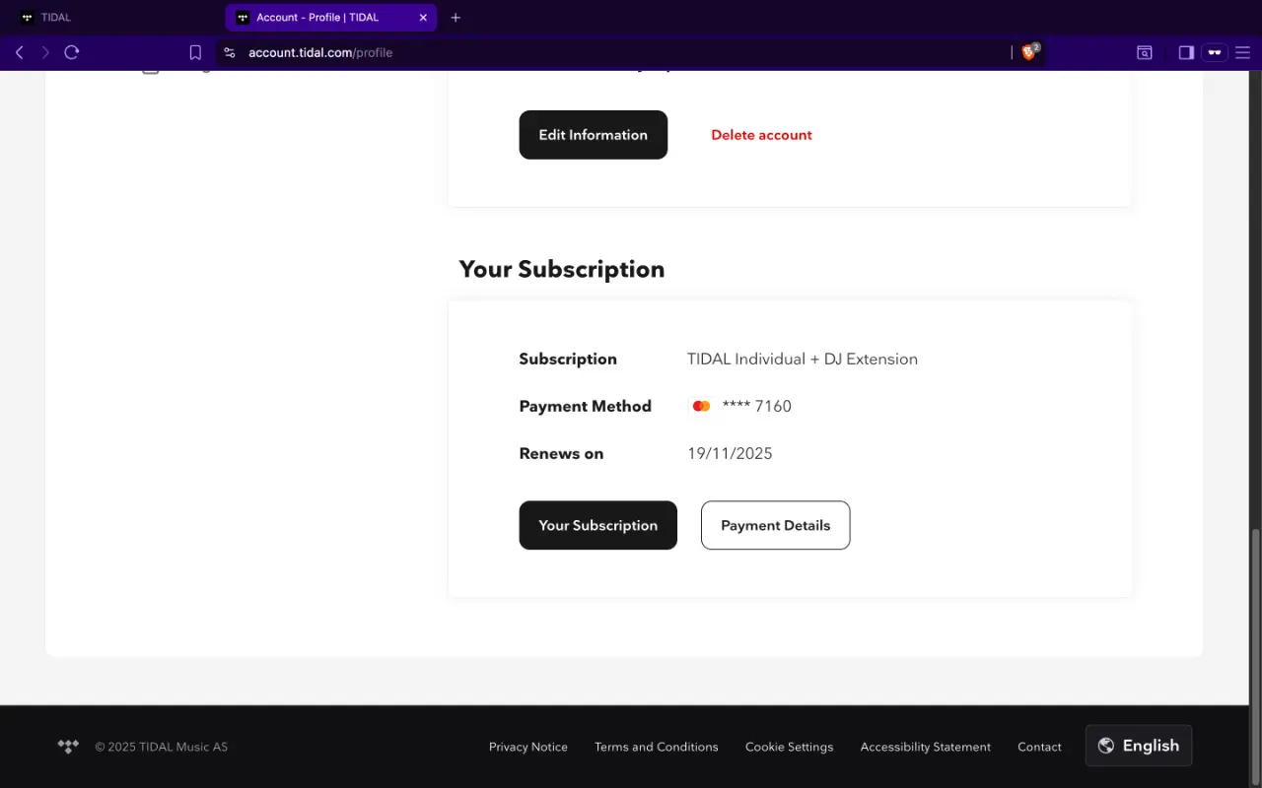The height and width of the screenshot is (788, 1262).
Task: Open the Accessibility Statement link
Action: [x=926, y=747]
